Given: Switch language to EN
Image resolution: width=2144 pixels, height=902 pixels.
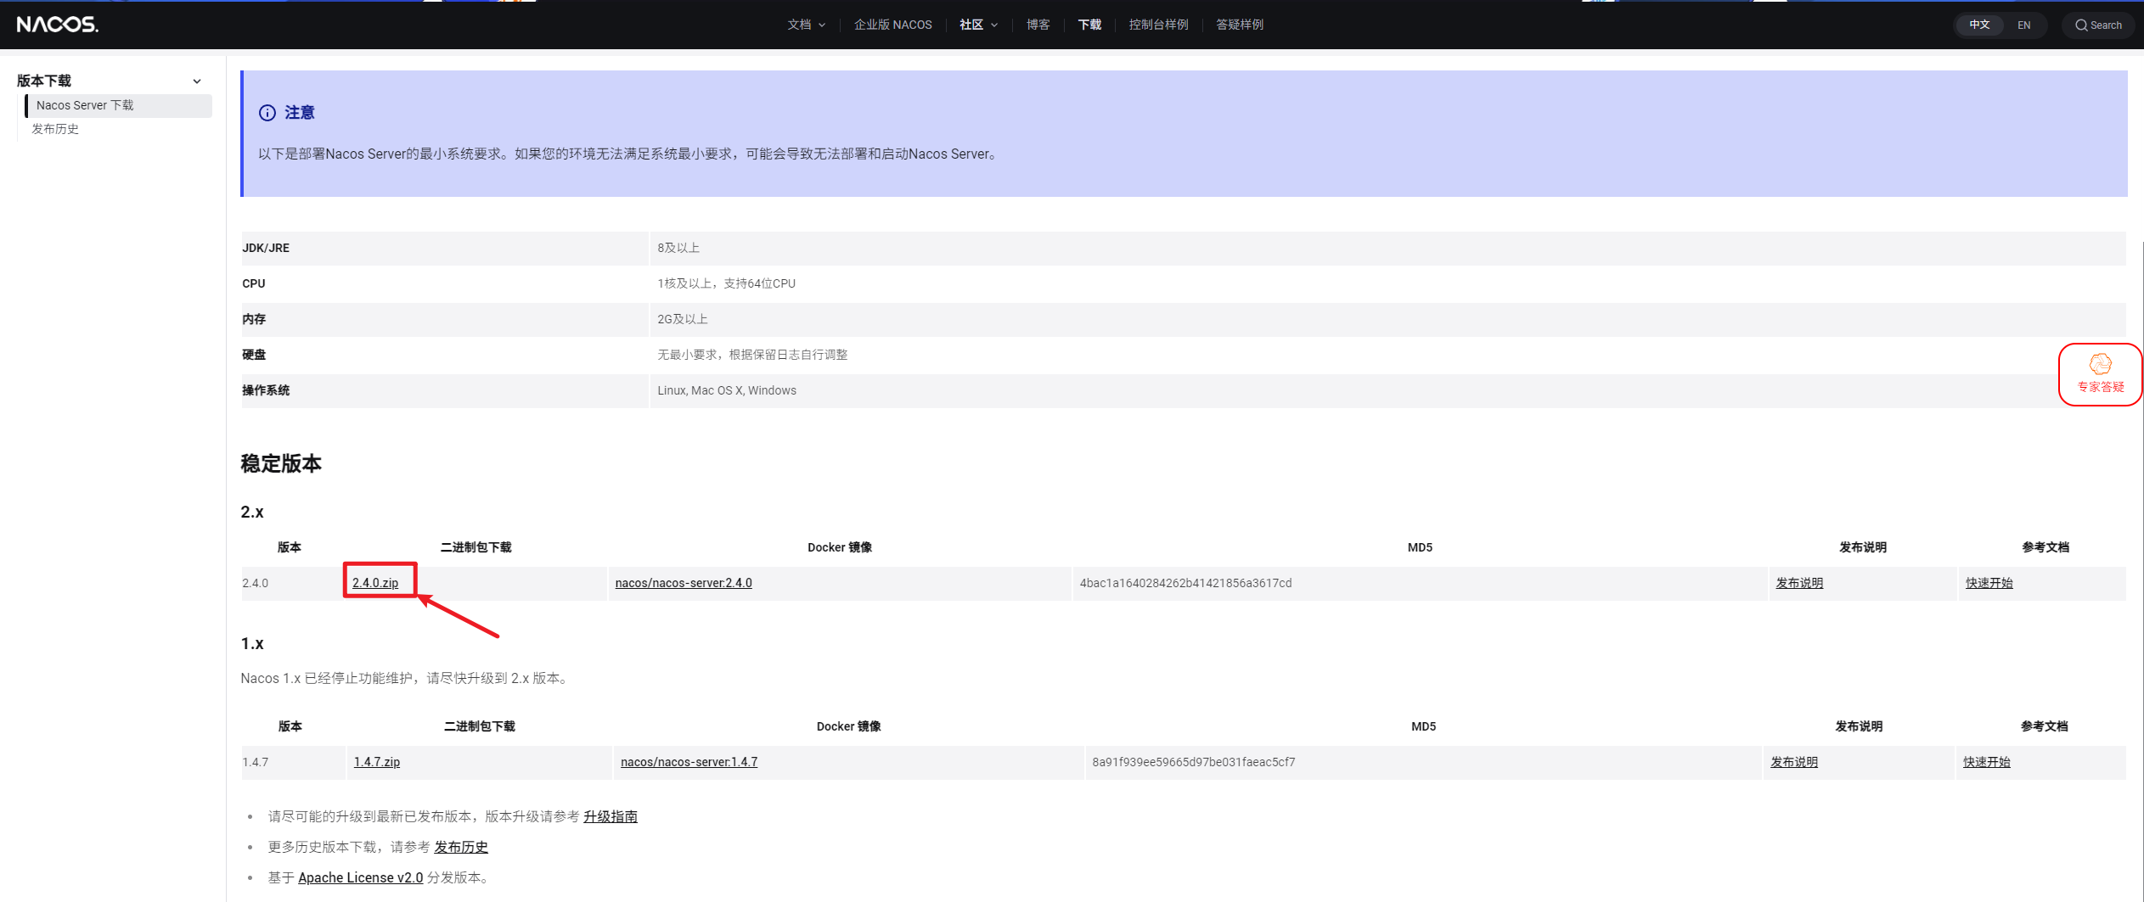Looking at the screenshot, I should tap(2023, 25).
